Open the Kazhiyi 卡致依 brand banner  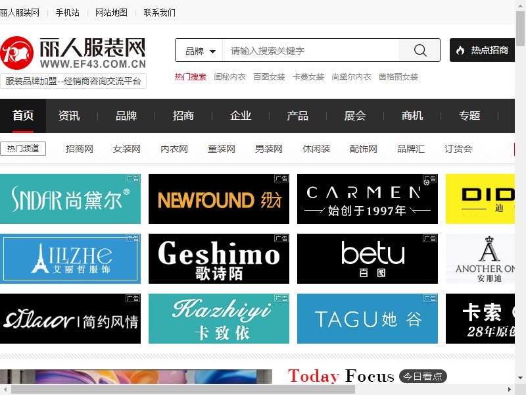point(219,319)
